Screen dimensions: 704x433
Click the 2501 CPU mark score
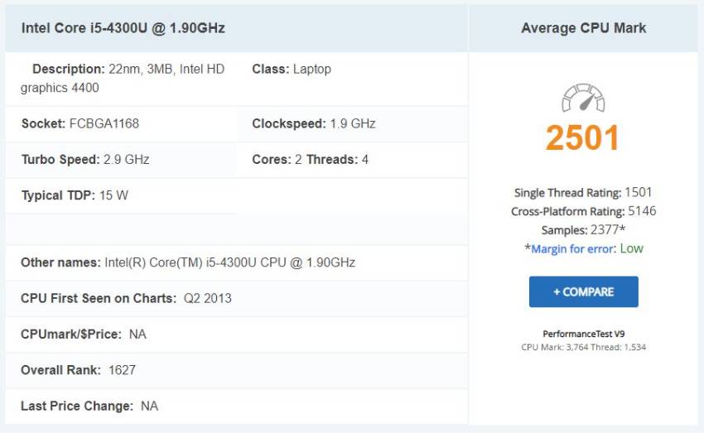[x=583, y=137]
